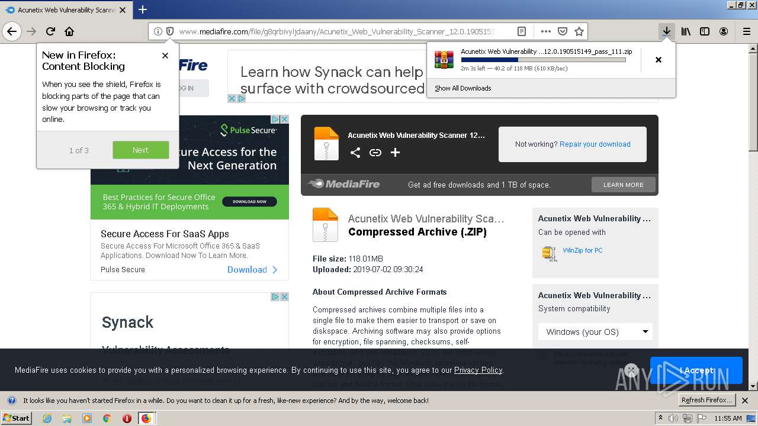Expand the Windows (your OS) dropdown
Viewport: 758px width, 426px height.
tap(595, 331)
